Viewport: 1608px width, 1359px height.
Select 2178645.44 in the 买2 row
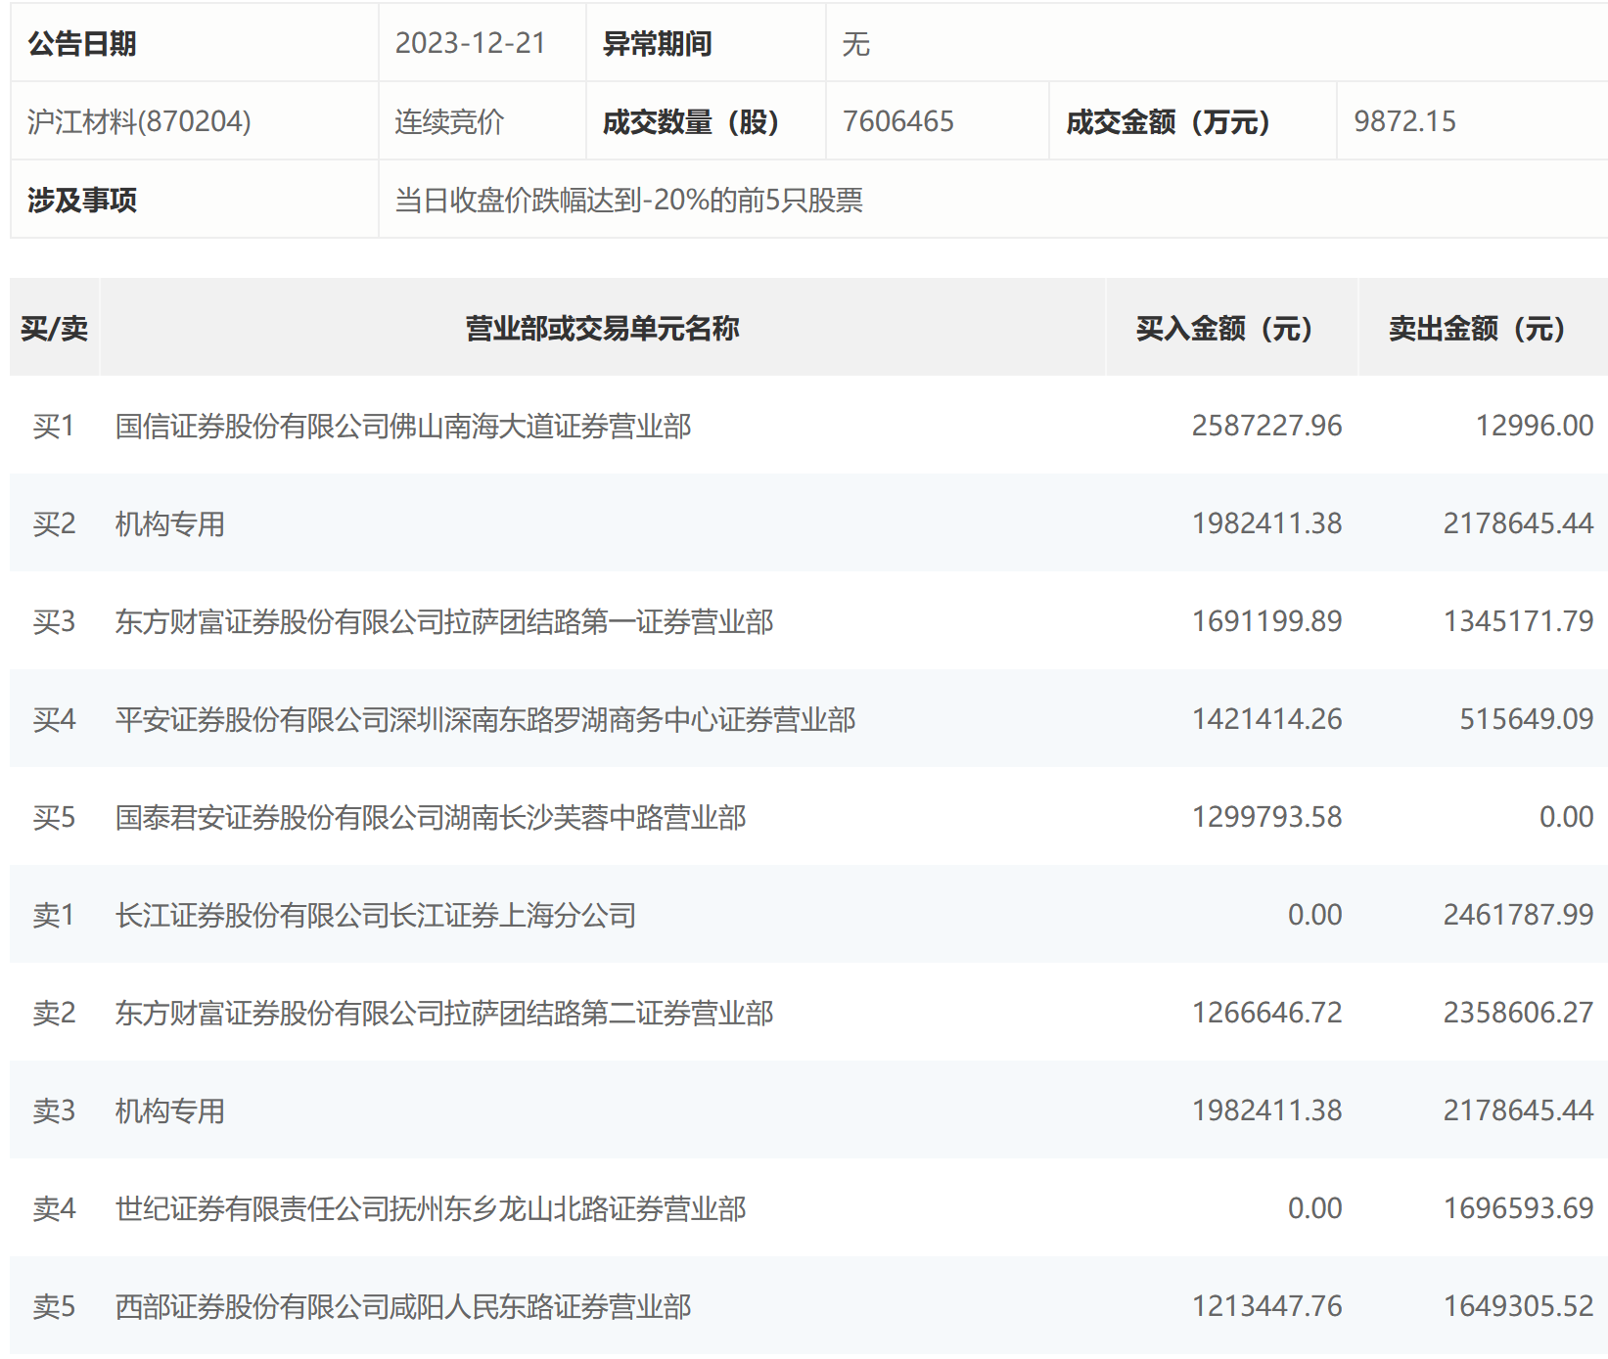pyautogui.click(x=1519, y=523)
